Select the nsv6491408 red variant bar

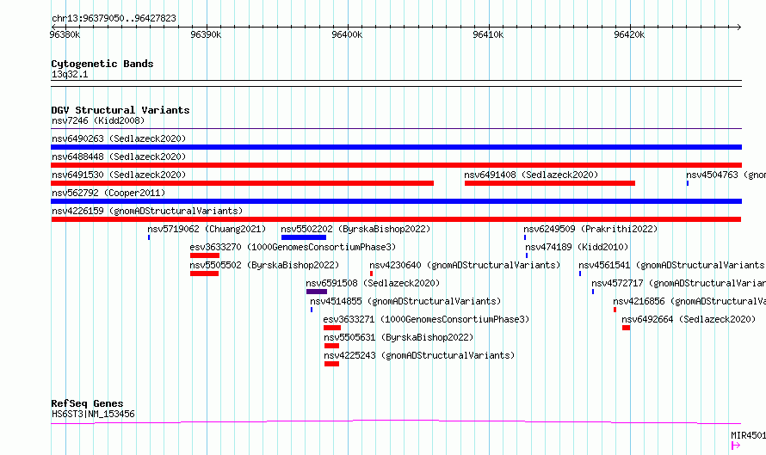coord(550,183)
